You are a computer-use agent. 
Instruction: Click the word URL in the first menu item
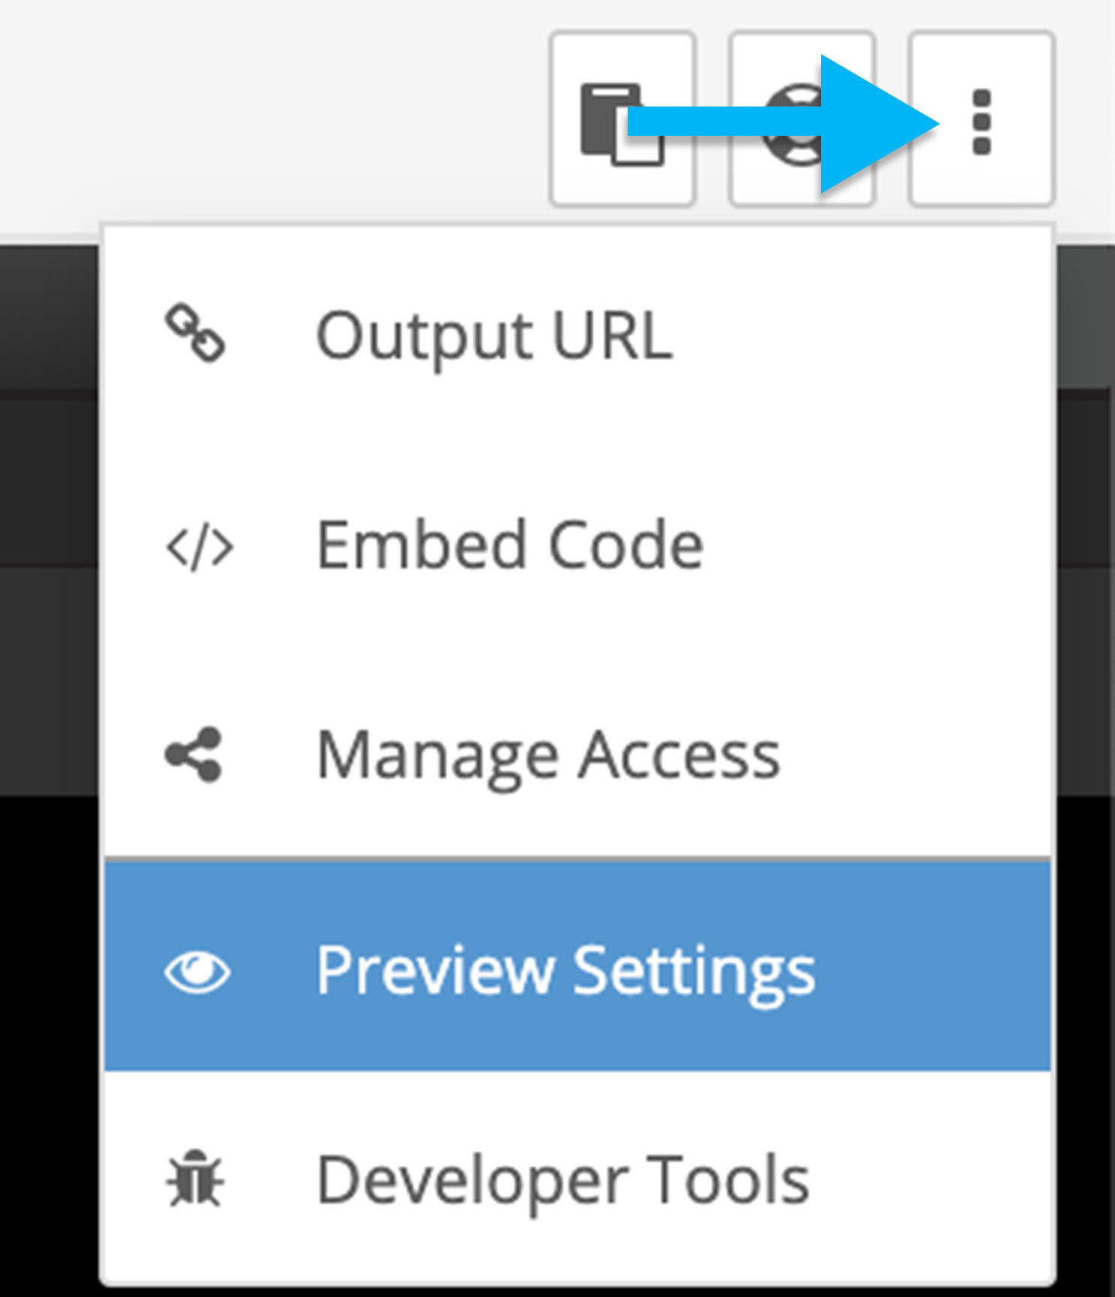(611, 335)
